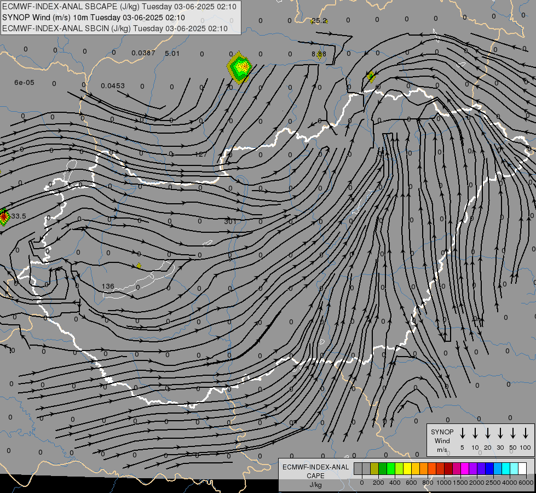Click the 6000 tick label in CAPE legend

(526, 483)
